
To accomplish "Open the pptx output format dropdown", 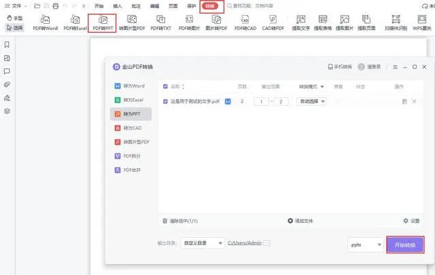I will click(x=366, y=244).
